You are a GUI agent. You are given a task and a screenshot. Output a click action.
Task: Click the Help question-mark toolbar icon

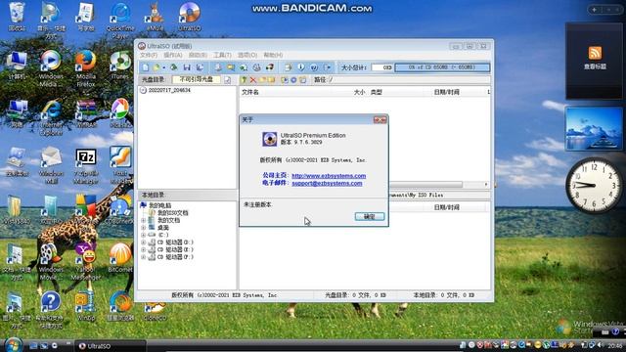[314, 67]
